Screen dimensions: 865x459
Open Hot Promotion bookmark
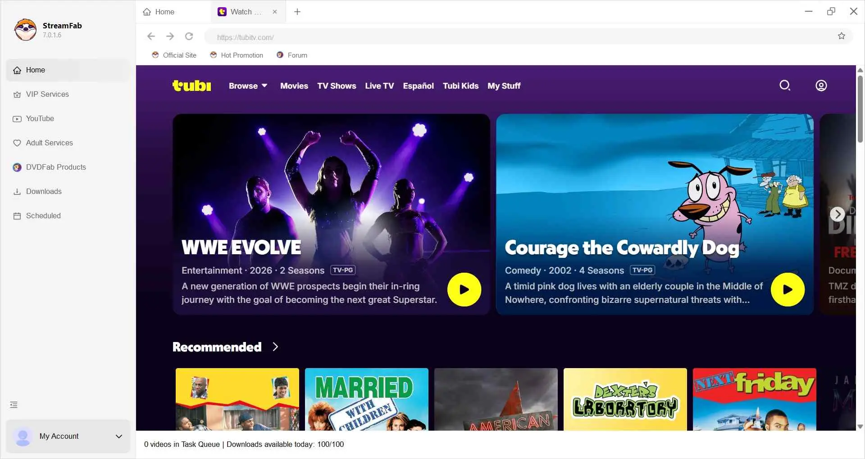[x=237, y=55]
